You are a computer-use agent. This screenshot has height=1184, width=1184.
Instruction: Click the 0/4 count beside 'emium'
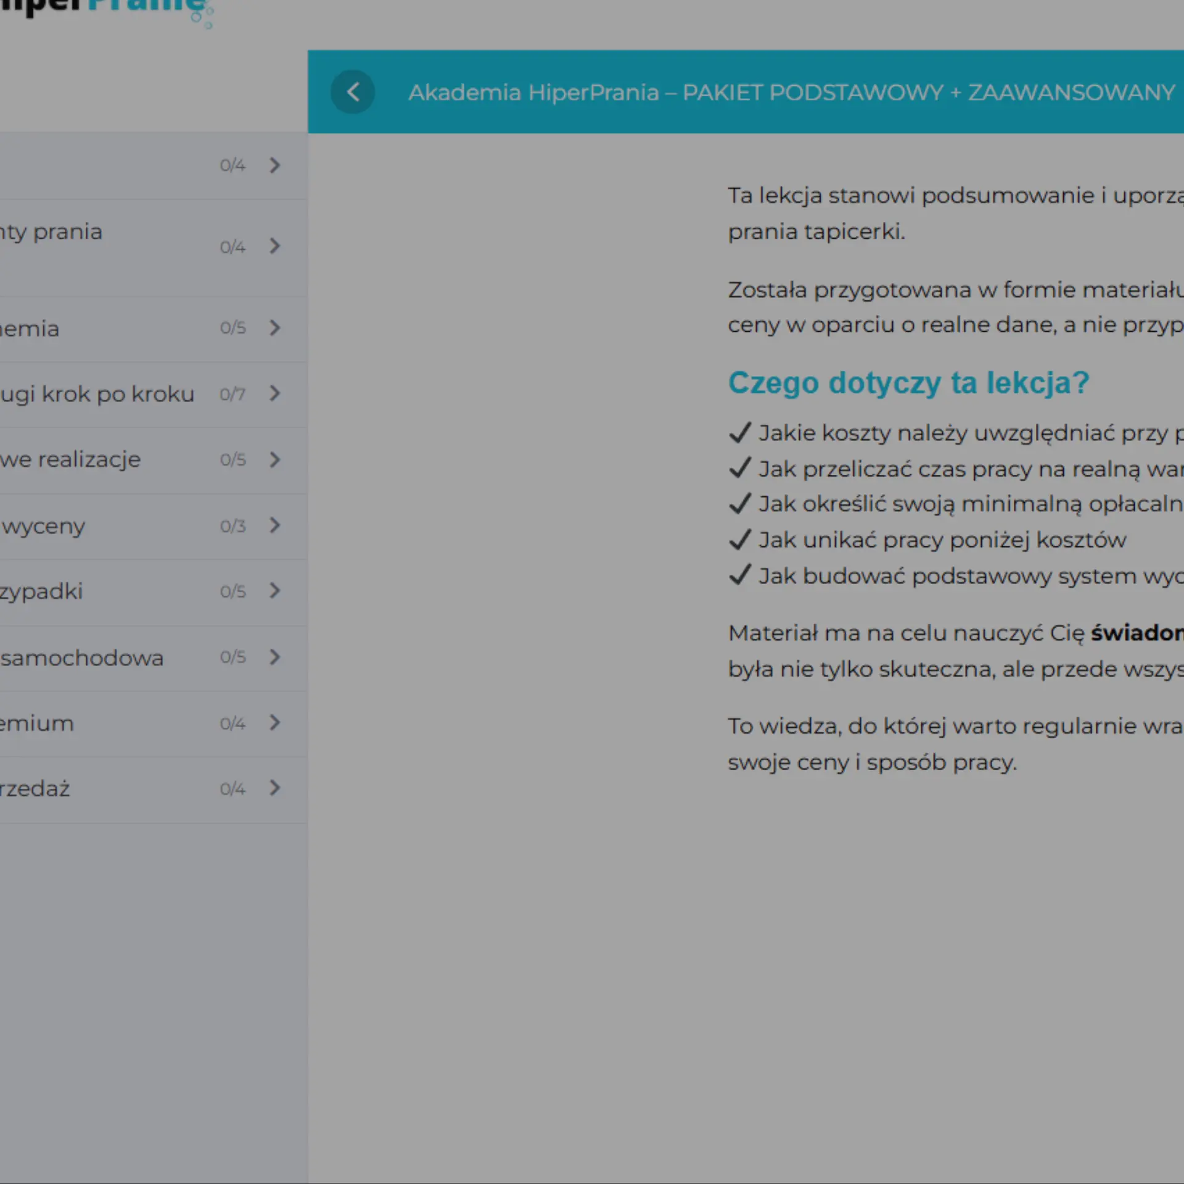click(232, 723)
